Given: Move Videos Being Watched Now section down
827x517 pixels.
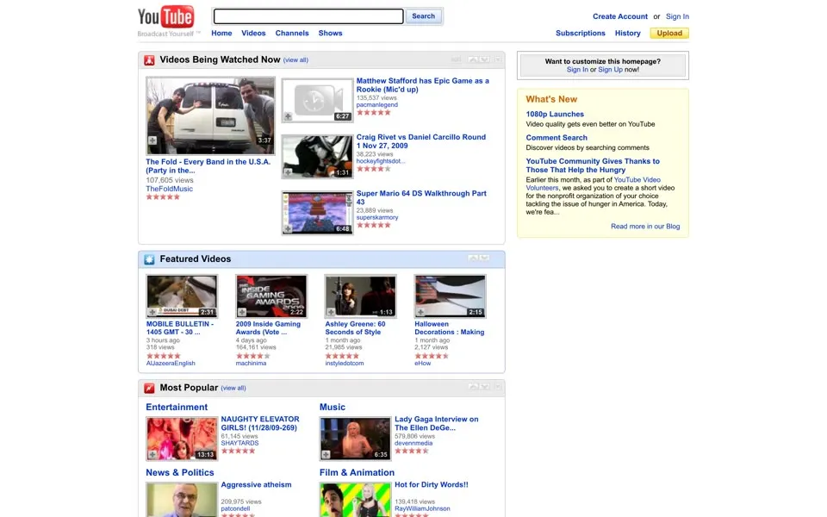Looking at the screenshot, I should (x=484, y=59).
